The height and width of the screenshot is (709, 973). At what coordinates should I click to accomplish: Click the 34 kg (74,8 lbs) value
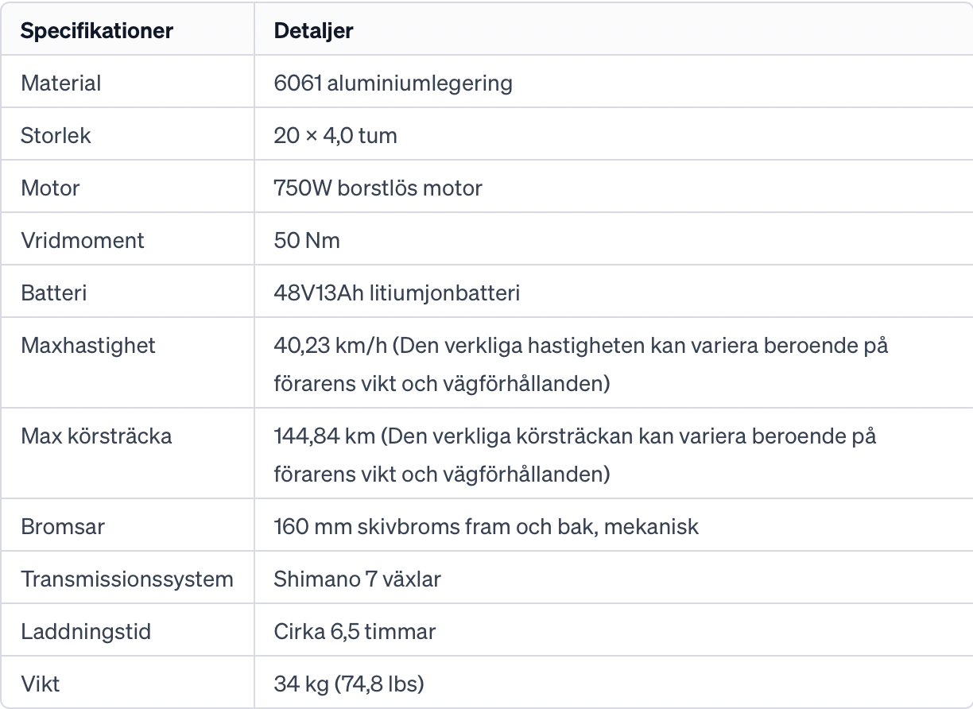click(348, 683)
